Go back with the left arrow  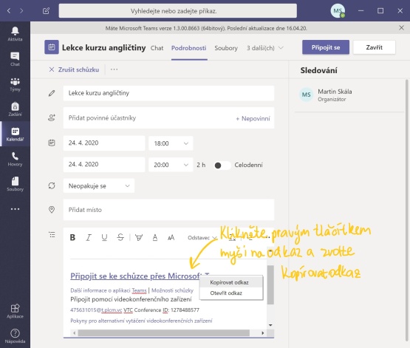point(9,11)
